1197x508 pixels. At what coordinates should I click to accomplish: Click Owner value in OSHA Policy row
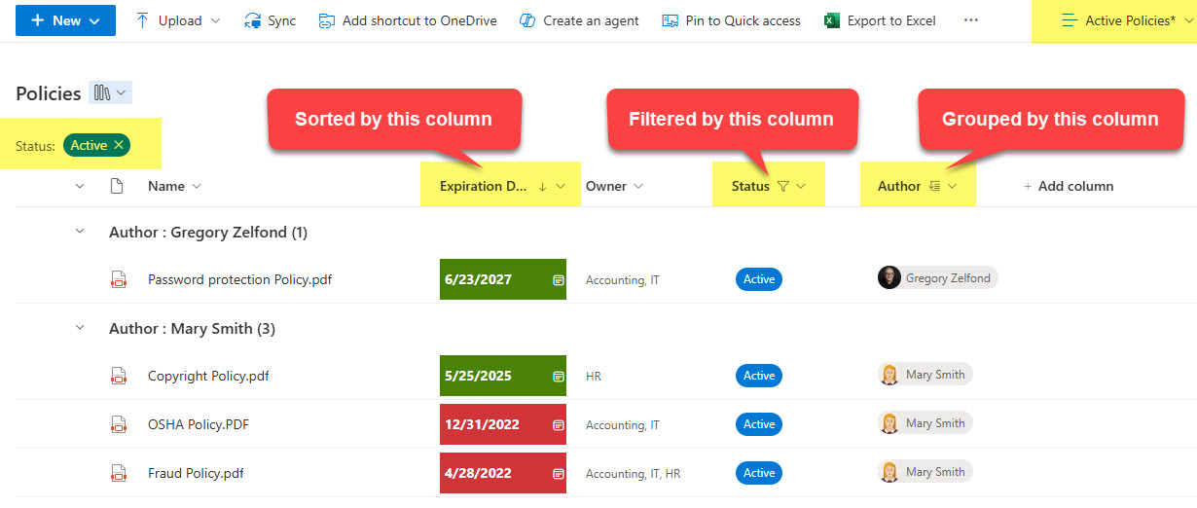(x=623, y=425)
